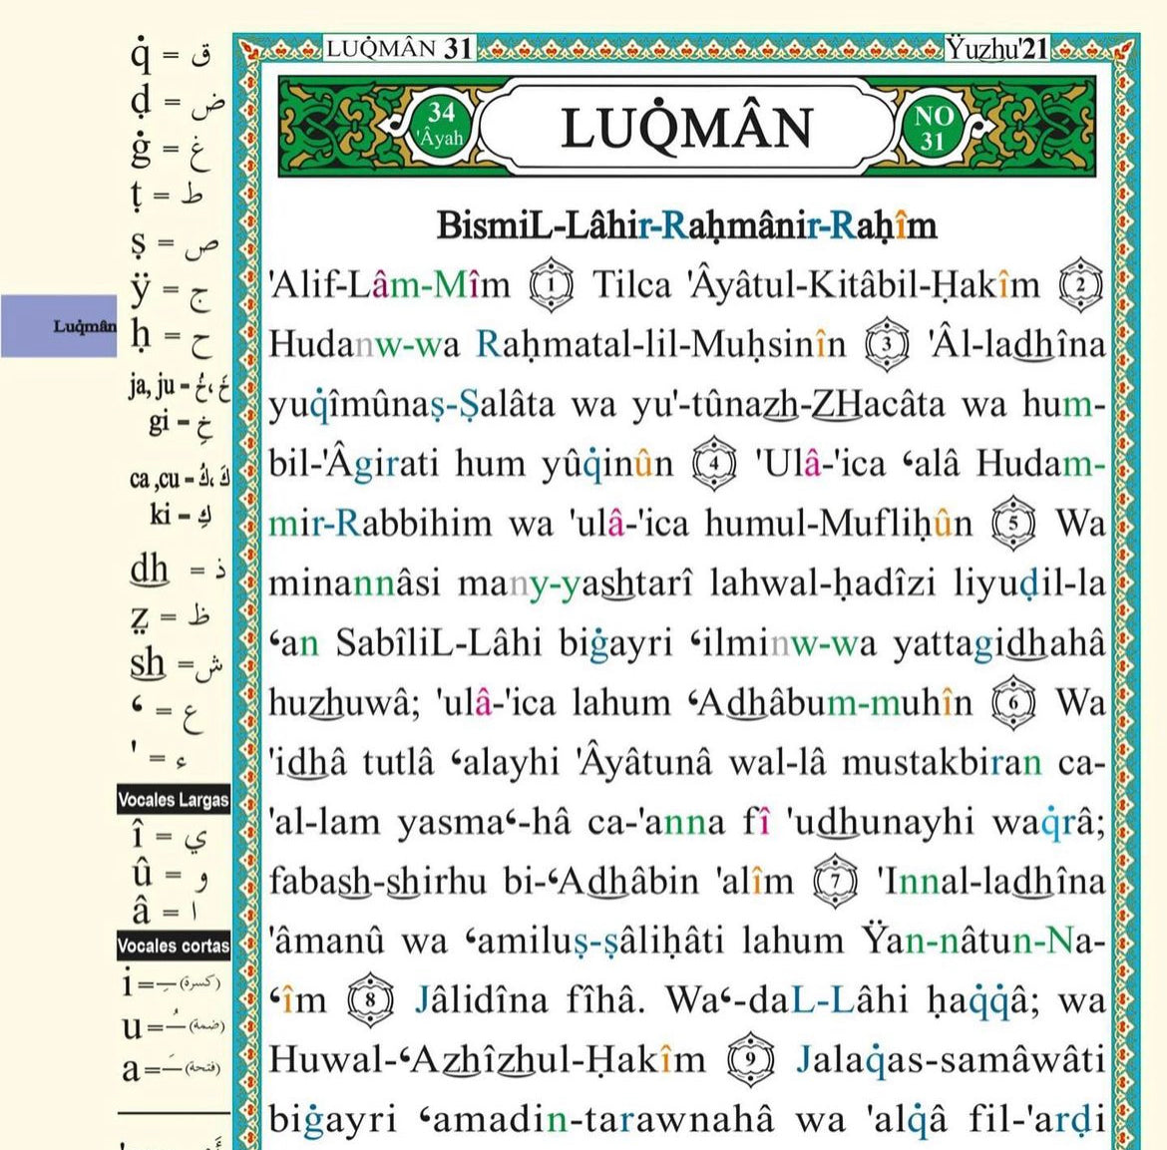Click the Yuzhu'21 header label

pyautogui.click(x=996, y=48)
